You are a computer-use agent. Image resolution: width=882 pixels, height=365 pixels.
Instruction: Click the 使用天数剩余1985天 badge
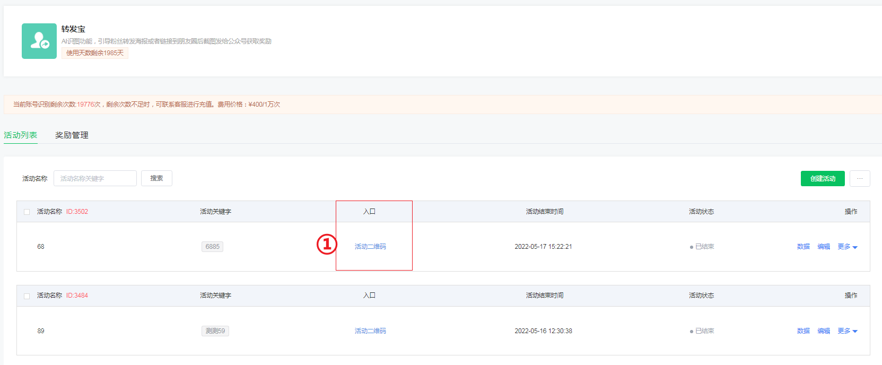tap(95, 53)
